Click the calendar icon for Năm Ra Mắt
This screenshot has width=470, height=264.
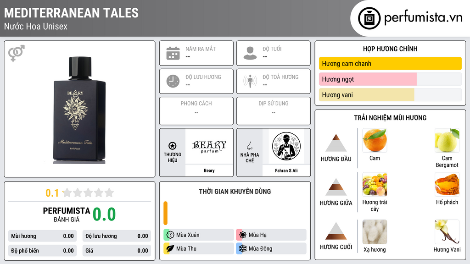[173, 53]
